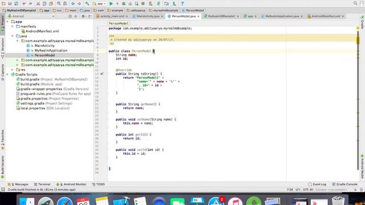Click the Make Project hammer icon
The image size is (365, 205).
pos(87,3)
